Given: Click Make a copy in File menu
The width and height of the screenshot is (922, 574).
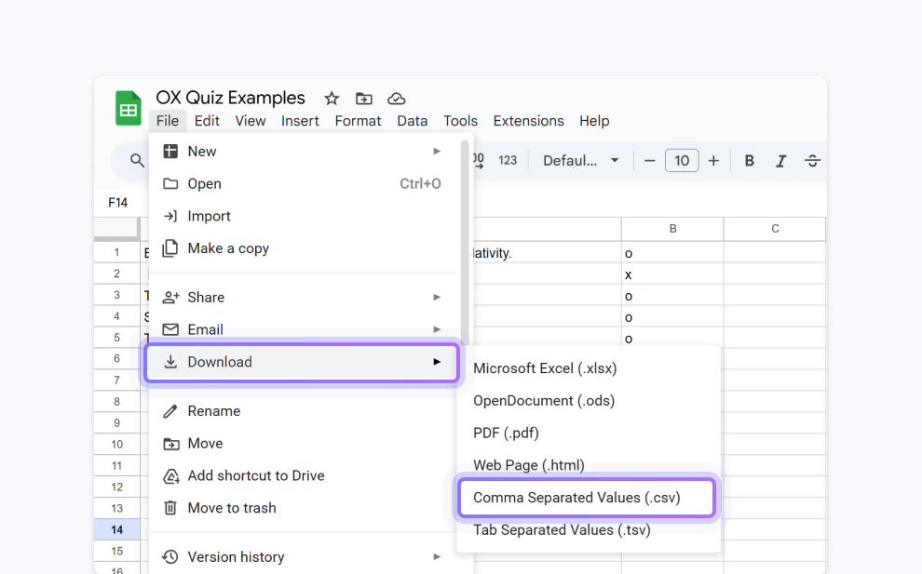Looking at the screenshot, I should 228,248.
